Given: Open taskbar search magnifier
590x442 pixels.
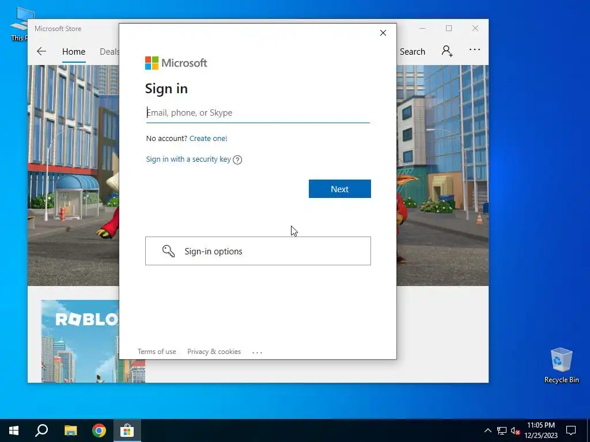Looking at the screenshot, I should point(41,430).
